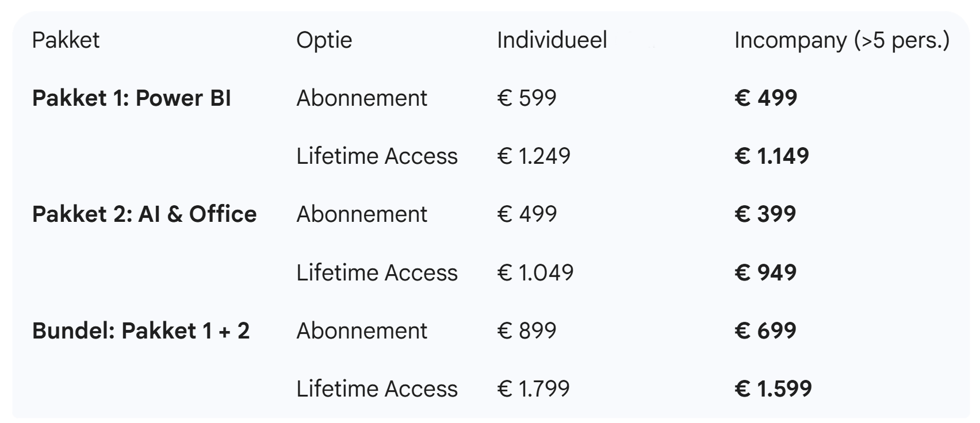Click the bold € 949 price
This screenshot has height=423, width=980.
point(765,272)
